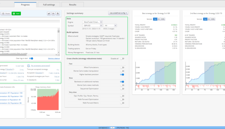Click the open folder icon in the toolbar
The image size is (225, 129).
53,13
